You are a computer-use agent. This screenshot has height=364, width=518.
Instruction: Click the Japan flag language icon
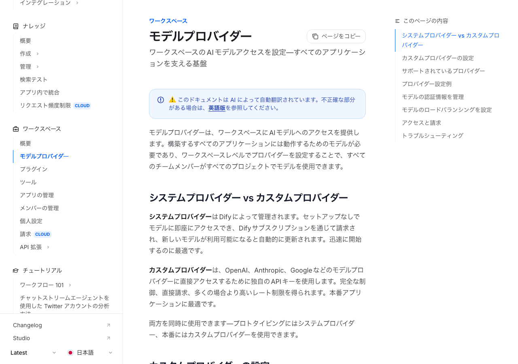70,353
